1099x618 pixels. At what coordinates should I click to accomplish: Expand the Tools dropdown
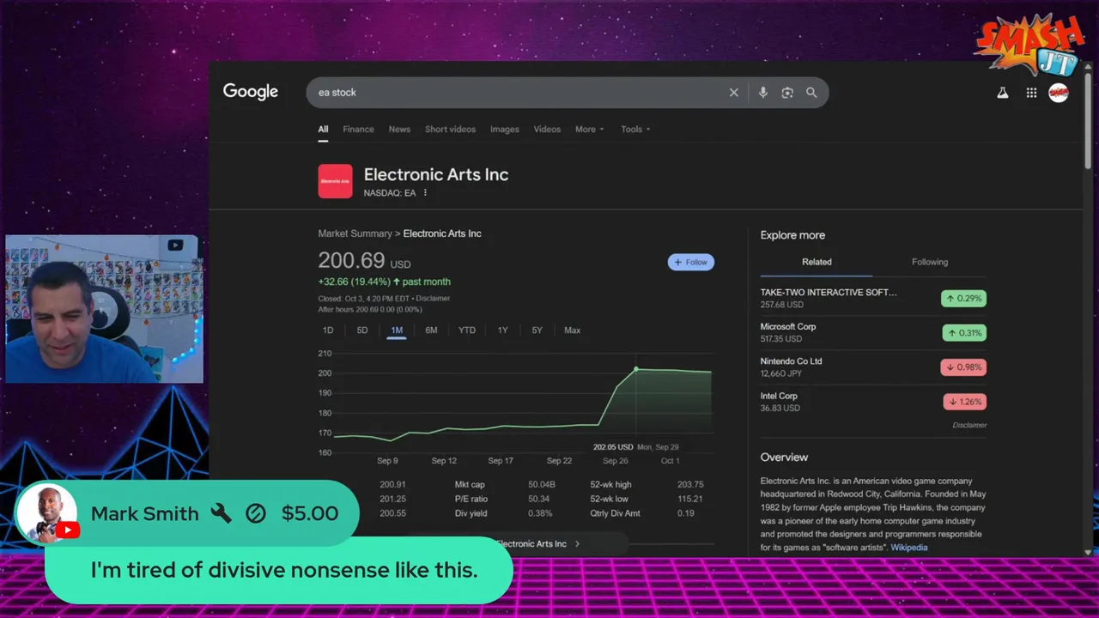tap(635, 130)
